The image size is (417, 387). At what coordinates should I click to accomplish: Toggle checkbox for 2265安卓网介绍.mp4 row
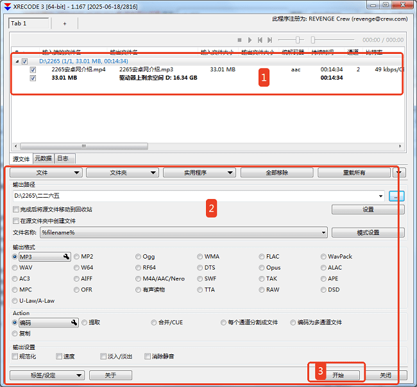tap(33, 70)
